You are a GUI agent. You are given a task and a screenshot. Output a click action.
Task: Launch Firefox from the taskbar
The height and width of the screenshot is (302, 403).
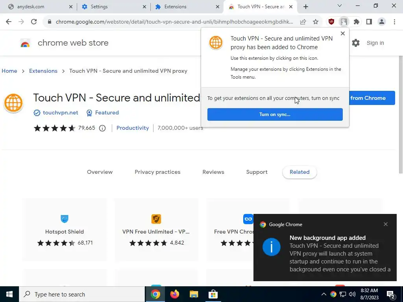click(x=174, y=294)
